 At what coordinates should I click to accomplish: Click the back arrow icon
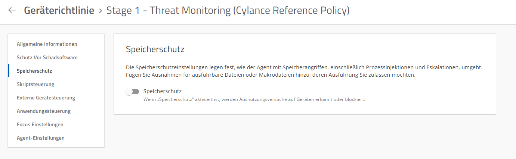point(12,10)
